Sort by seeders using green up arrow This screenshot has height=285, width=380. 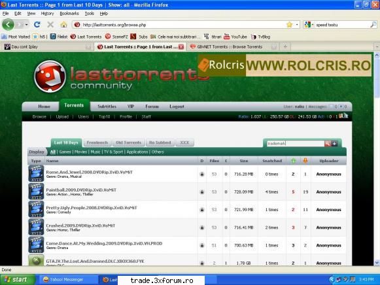click(293, 161)
